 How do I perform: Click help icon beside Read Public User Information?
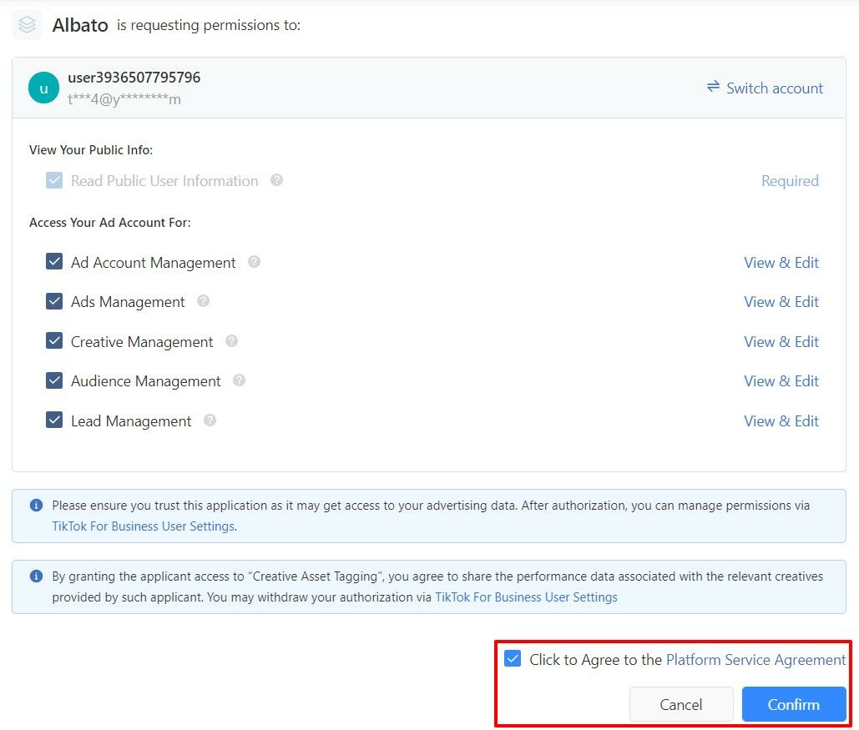(277, 180)
